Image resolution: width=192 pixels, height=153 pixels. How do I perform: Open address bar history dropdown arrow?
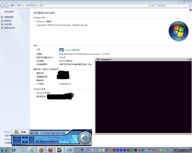(149, 6)
